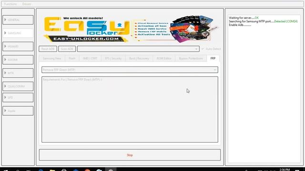305x171 pixels.
Task: Switch to the Flash tab
Action: point(72,58)
